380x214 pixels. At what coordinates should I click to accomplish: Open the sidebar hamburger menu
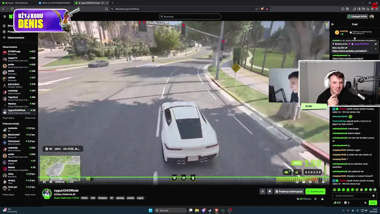[4, 16]
